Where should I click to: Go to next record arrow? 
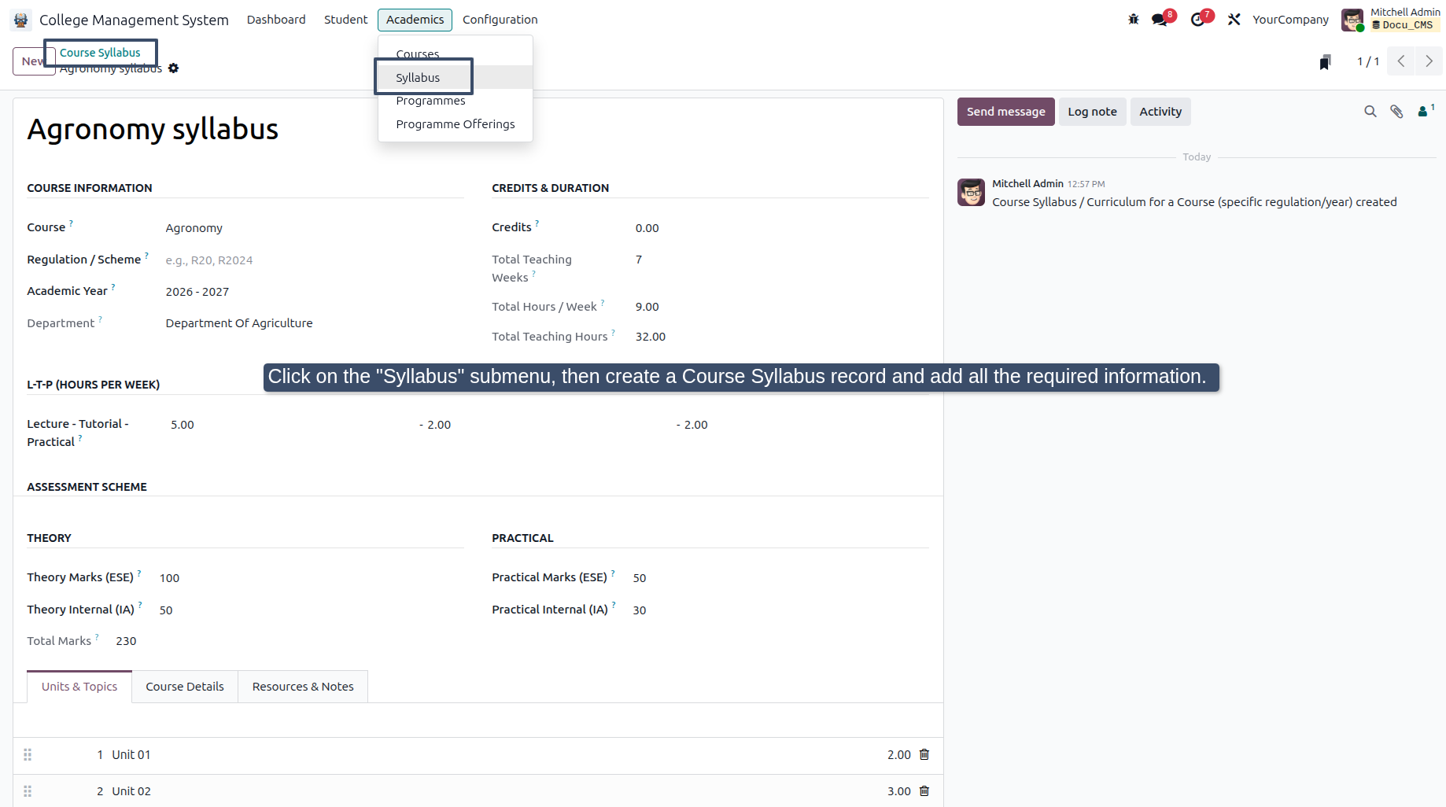tap(1429, 61)
